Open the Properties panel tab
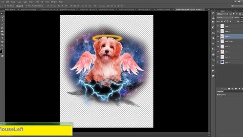The width and height of the screenshot is (243, 137). click(x=220, y=91)
